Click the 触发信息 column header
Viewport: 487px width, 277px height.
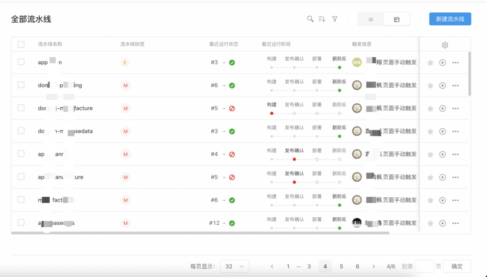(x=361, y=44)
